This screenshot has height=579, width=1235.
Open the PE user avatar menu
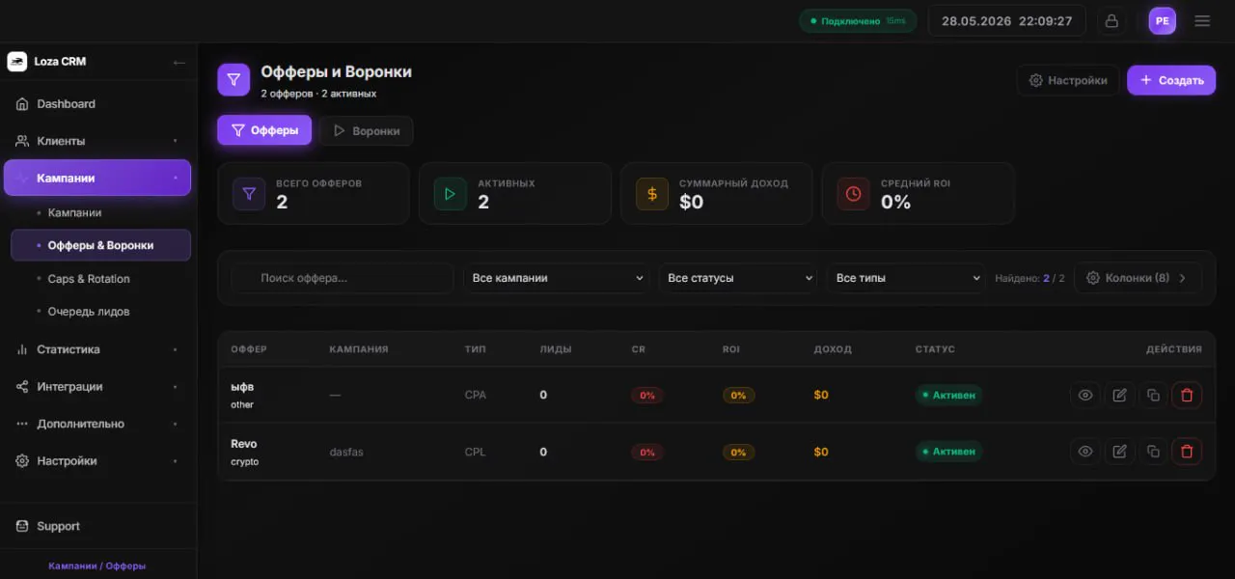point(1162,21)
